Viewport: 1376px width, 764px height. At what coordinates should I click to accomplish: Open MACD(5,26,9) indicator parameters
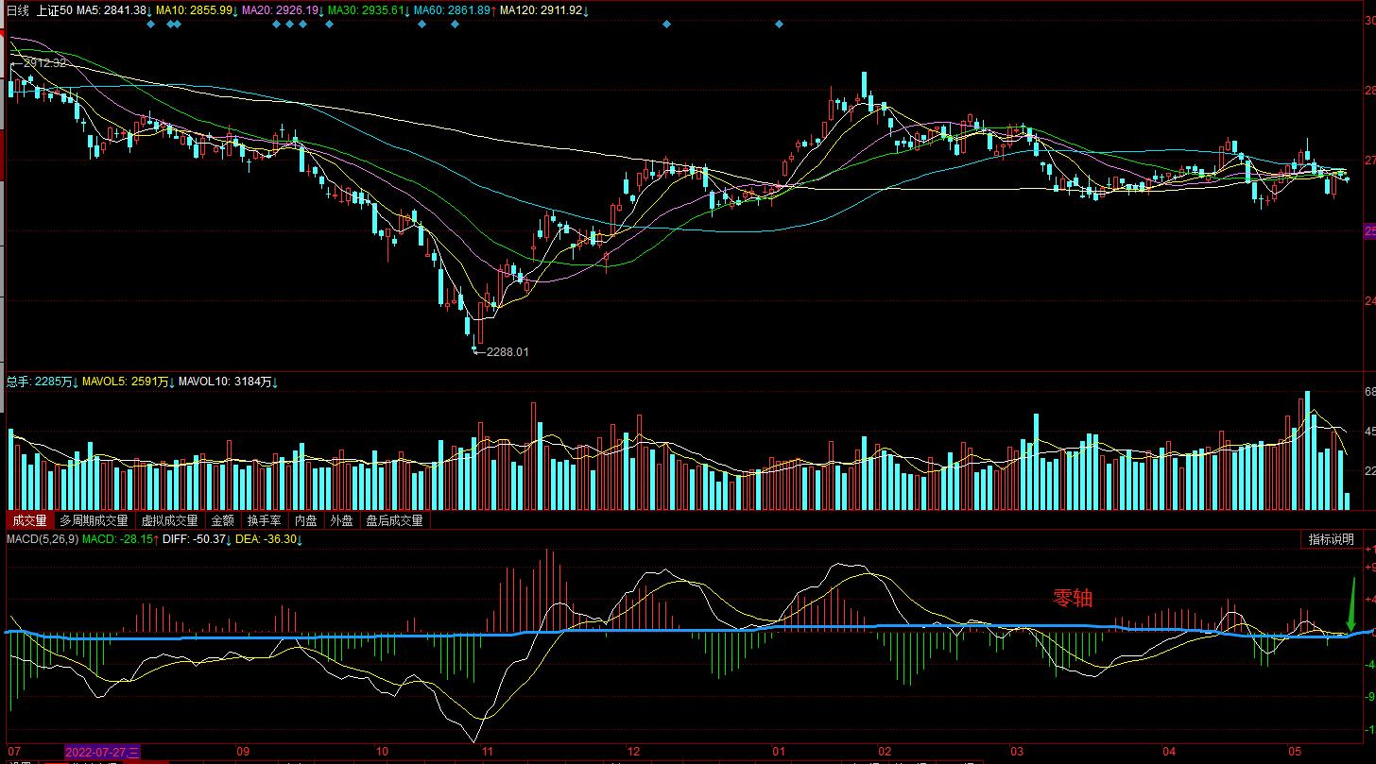click(43, 539)
